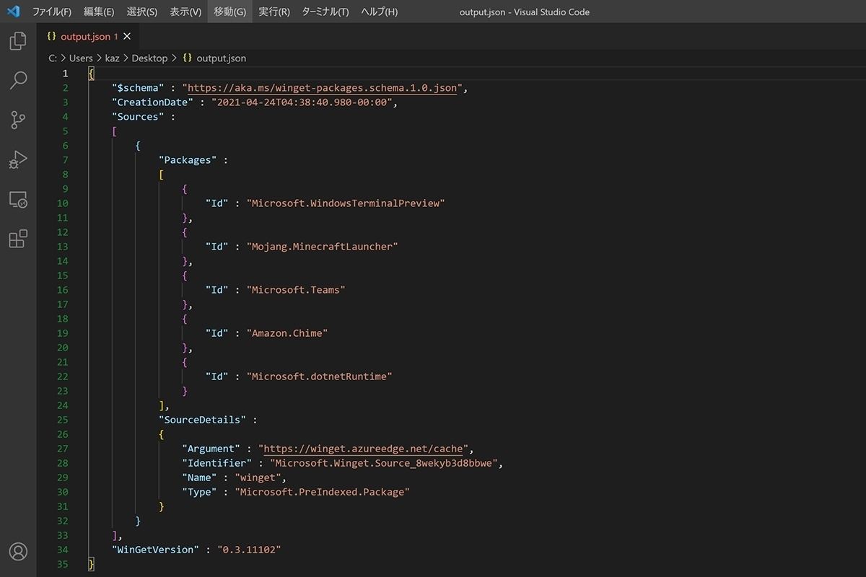Select the output.json editor tab
Image resolution: width=866 pixels, height=577 pixels.
pos(87,36)
